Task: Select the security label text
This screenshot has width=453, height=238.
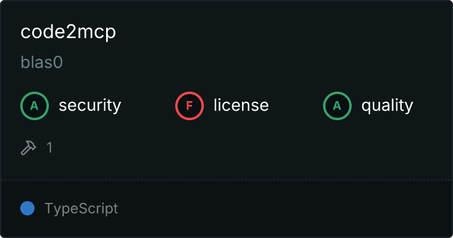Action: pos(90,106)
